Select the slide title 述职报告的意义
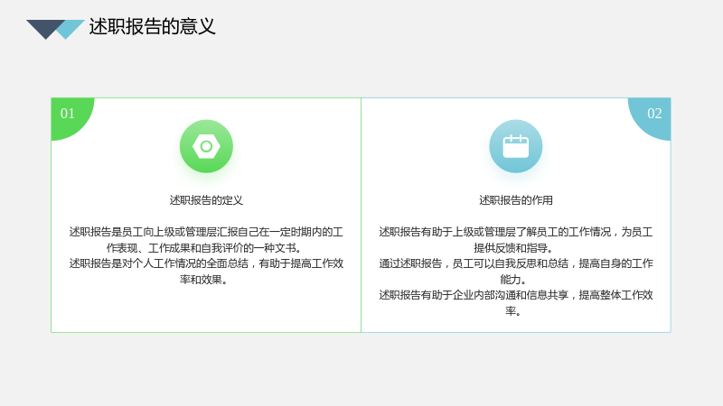The width and height of the screenshot is (723, 406). point(152,26)
